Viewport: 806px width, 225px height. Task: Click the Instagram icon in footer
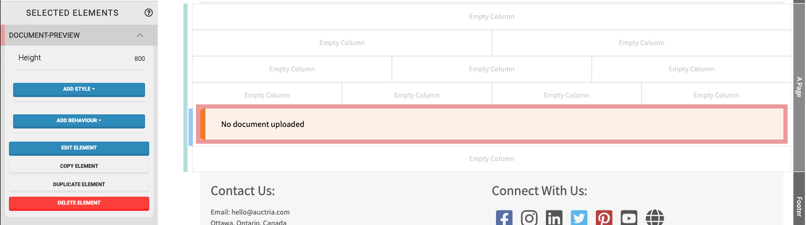[529, 218]
